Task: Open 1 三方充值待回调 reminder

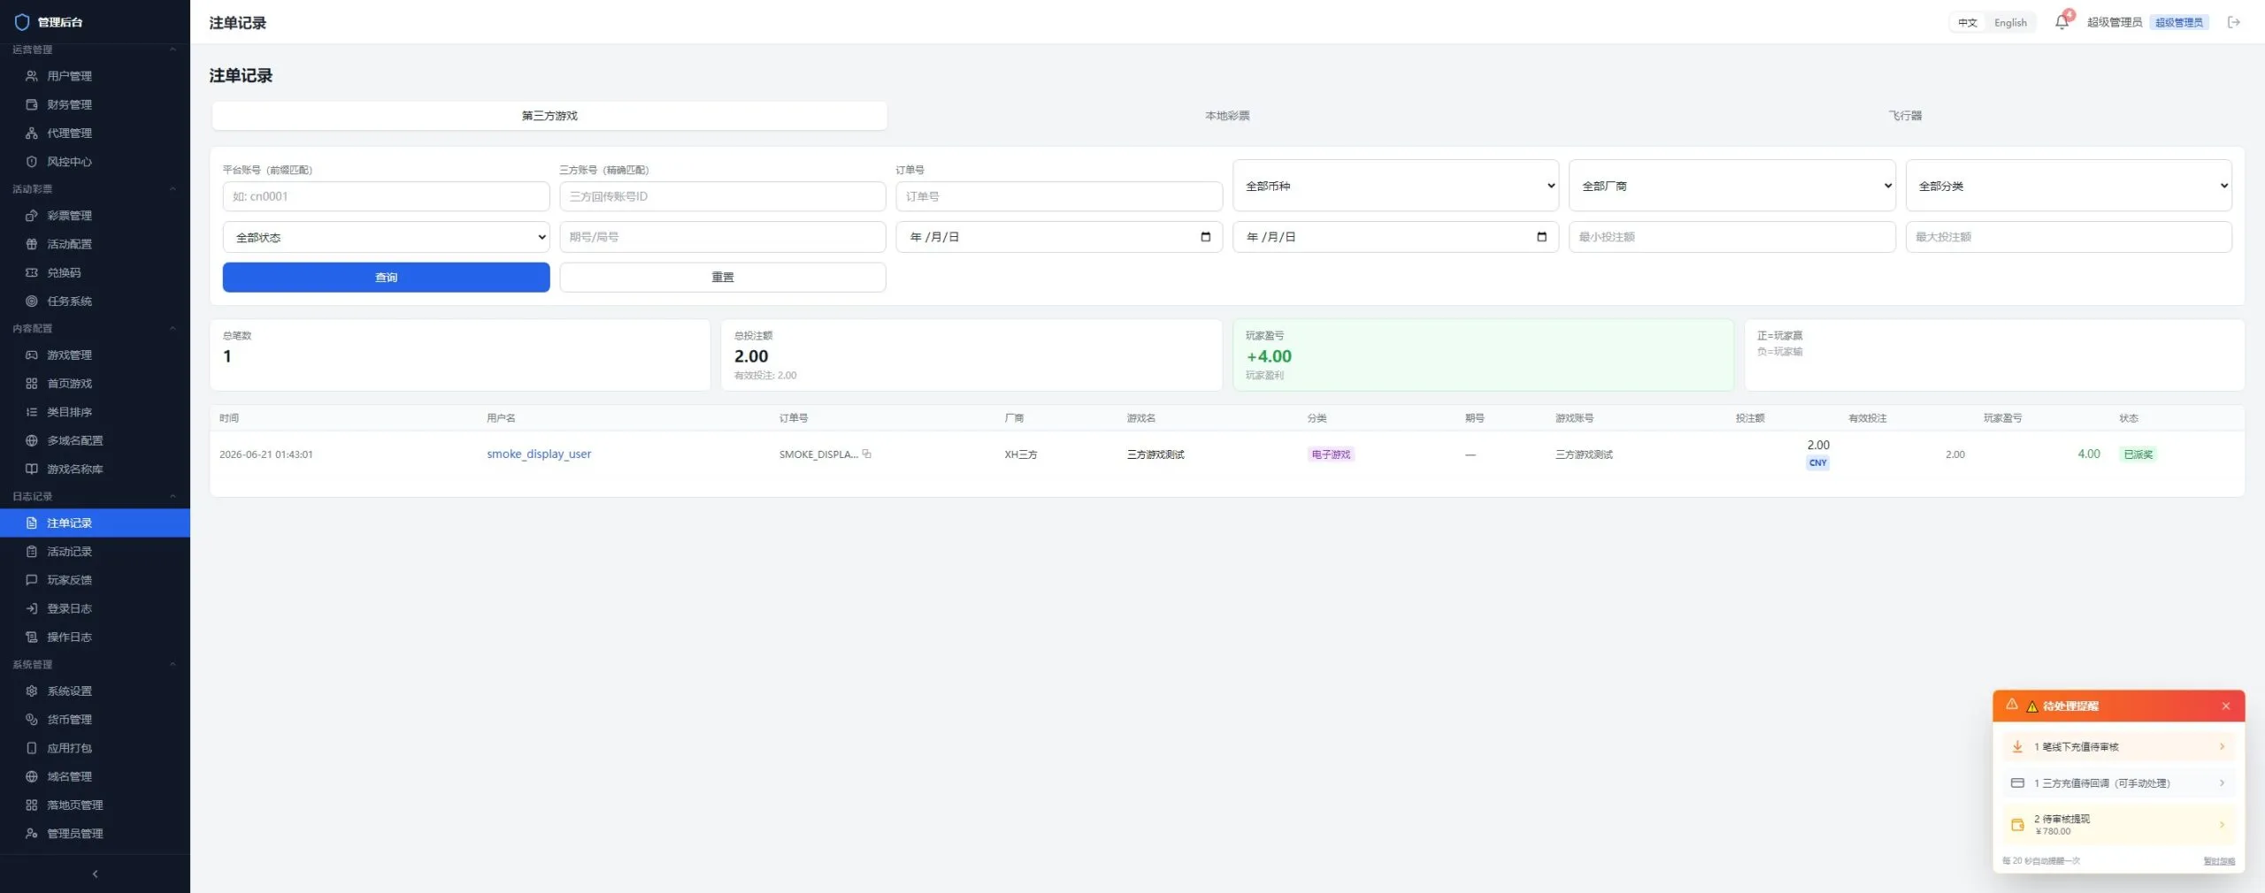Action: 2118,783
